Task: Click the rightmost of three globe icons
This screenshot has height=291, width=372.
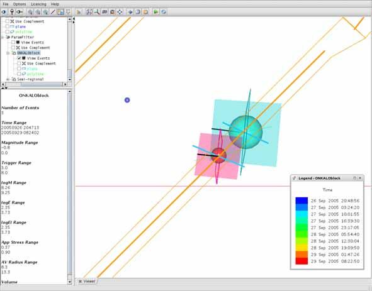Action: click(x=45, y=11)
